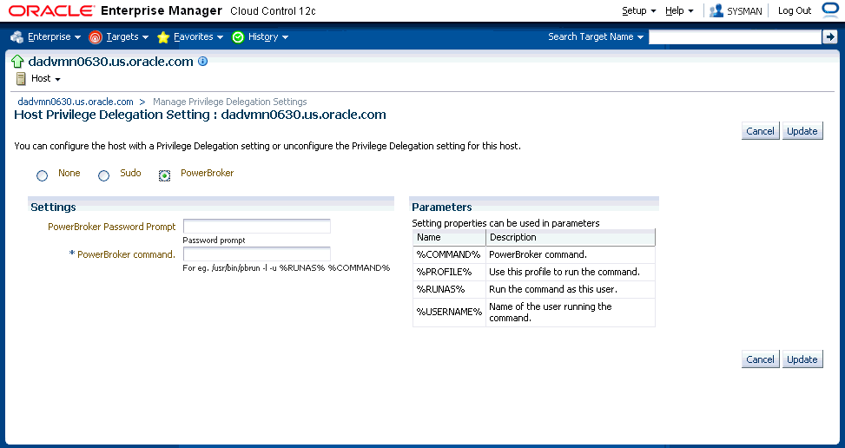Click the Oracle ring logo icon
The width and height of the screenshot is (845, 448).
click(830, 10)
